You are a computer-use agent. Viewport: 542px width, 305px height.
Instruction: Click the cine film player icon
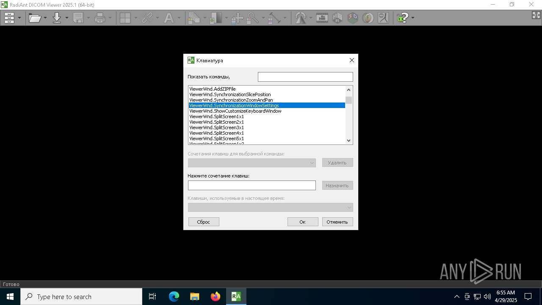point(322,18)
